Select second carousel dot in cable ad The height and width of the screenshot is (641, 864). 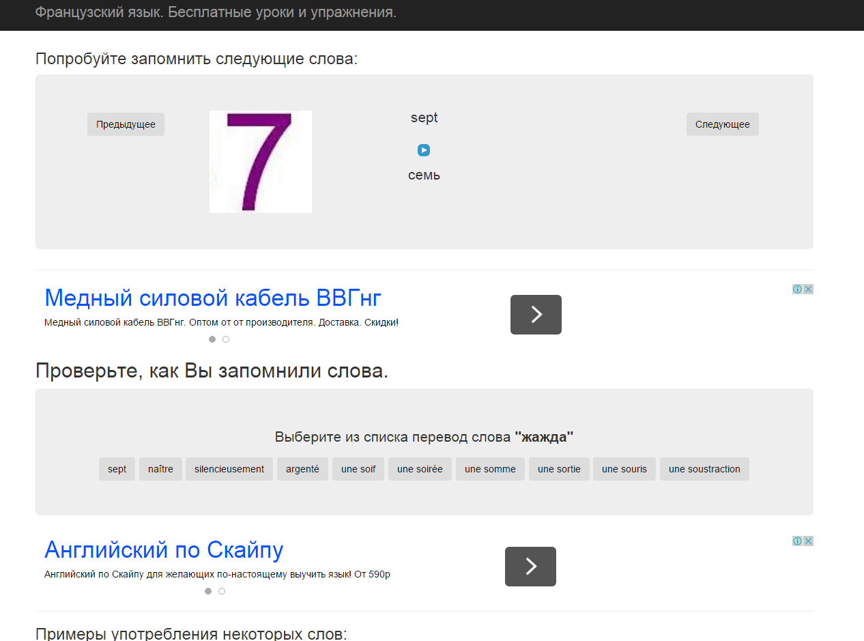pyautogui.click(x=226, y=339)
